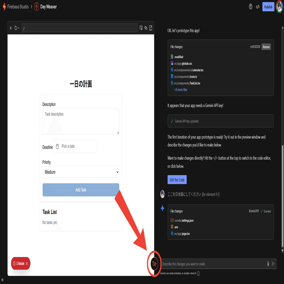Viewport: 284px width, 284px height.
Task: Switch to code editor via </> icon
Action: coord(257,7)
